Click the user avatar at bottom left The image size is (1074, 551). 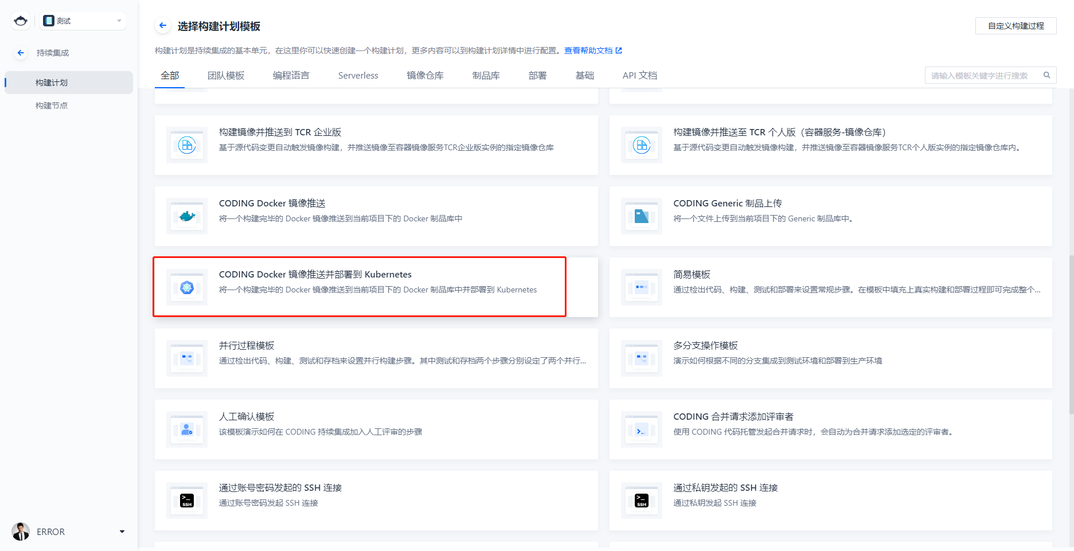(21, 532)
